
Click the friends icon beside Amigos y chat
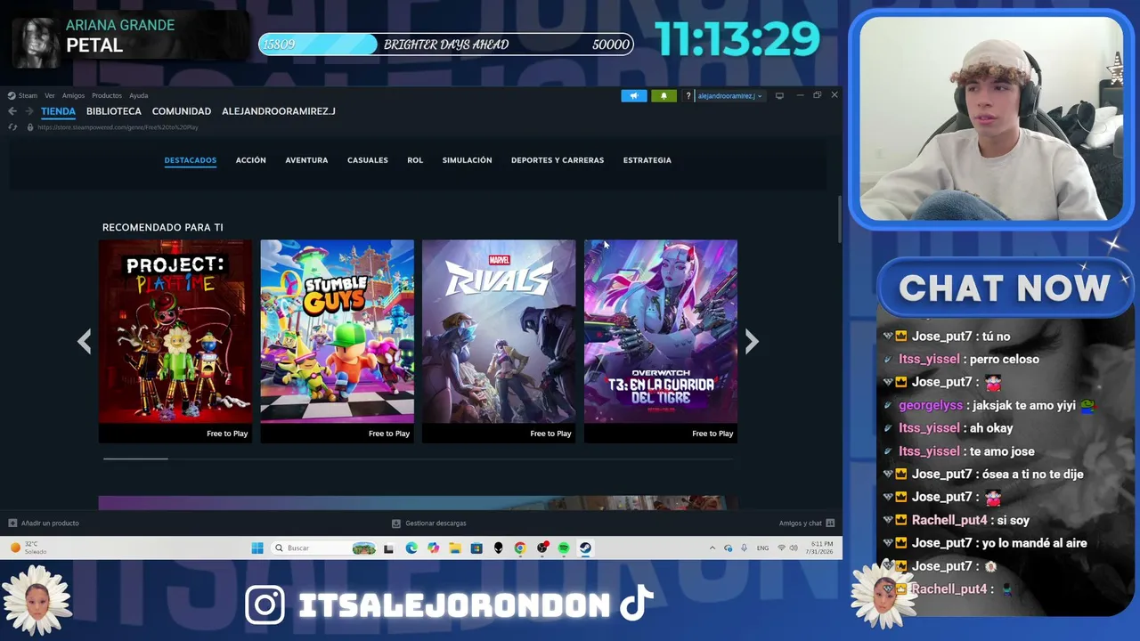830,523
